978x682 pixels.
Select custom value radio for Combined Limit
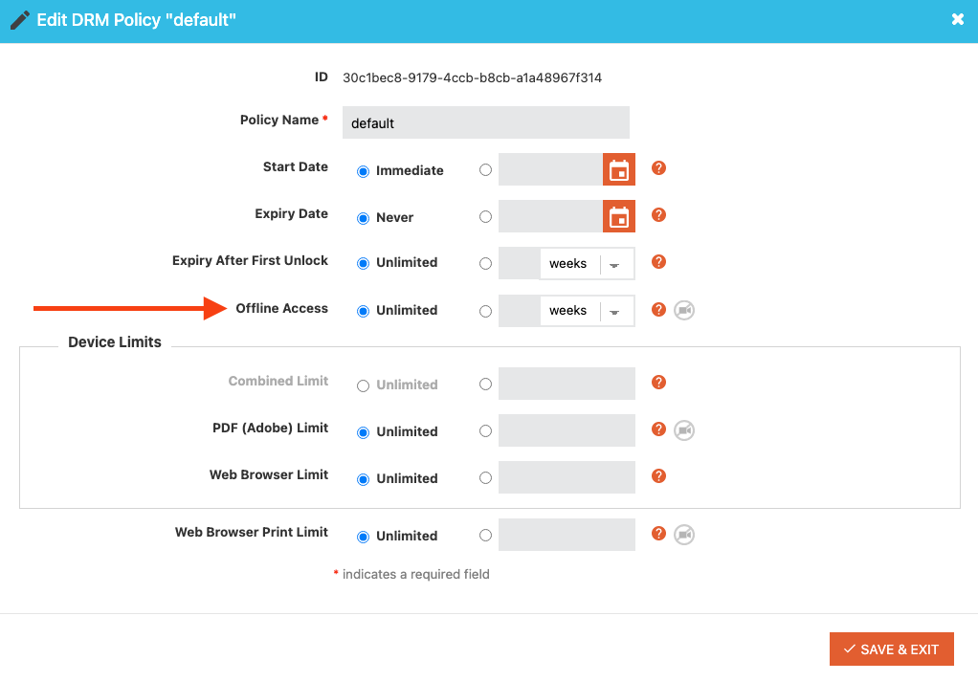click(485, 384)
